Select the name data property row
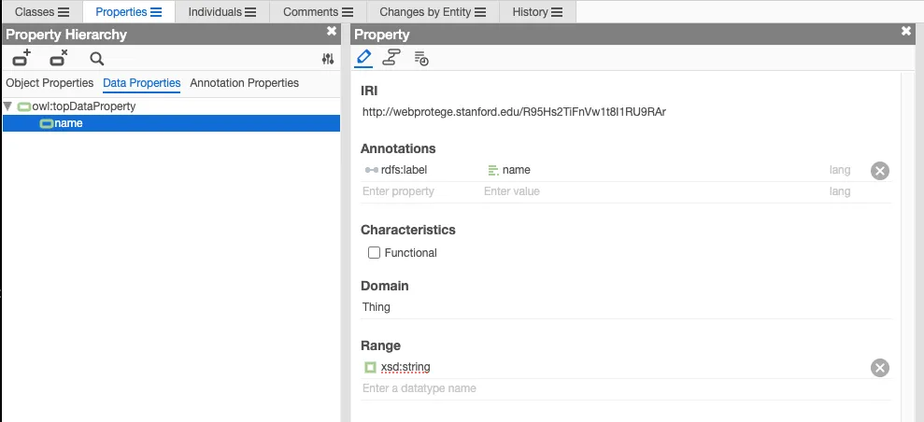 pyautogui.click(x=172, y=123)
